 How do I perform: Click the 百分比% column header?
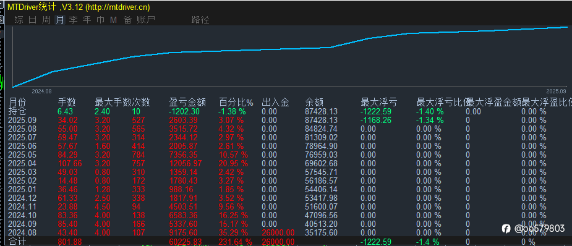click(236, 103)
